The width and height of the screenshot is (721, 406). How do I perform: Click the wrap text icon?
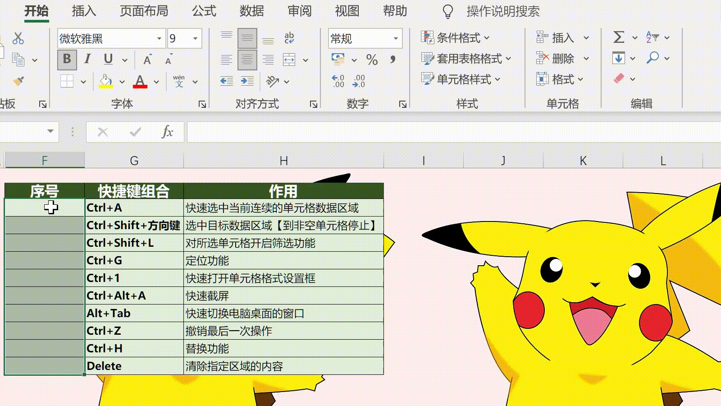click(x=289, y=38)
